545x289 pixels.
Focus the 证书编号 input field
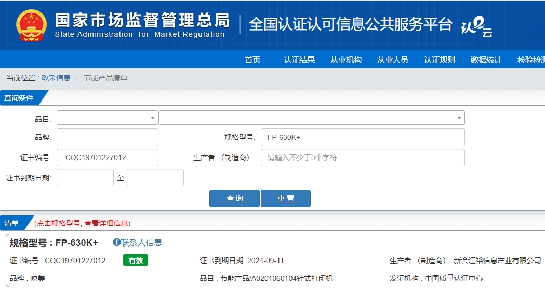pyautogui.click(x=108, y=157)
